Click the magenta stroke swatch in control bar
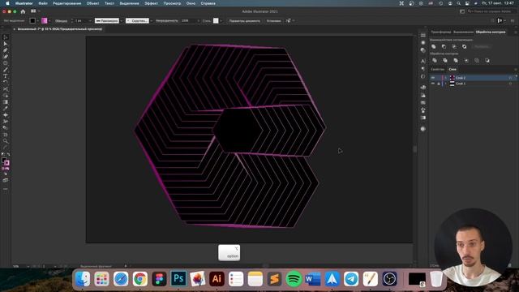This screenshot has width=519, height=292. [x=45, y=21]
